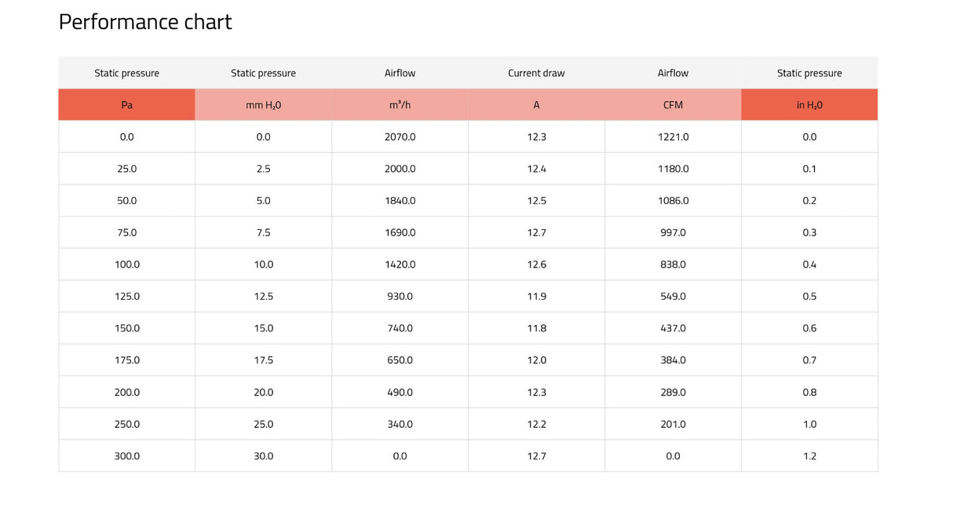Click the A amperes unit header cell
The height and width of the screenshot is (522, 953).
[x=537, y=104]
